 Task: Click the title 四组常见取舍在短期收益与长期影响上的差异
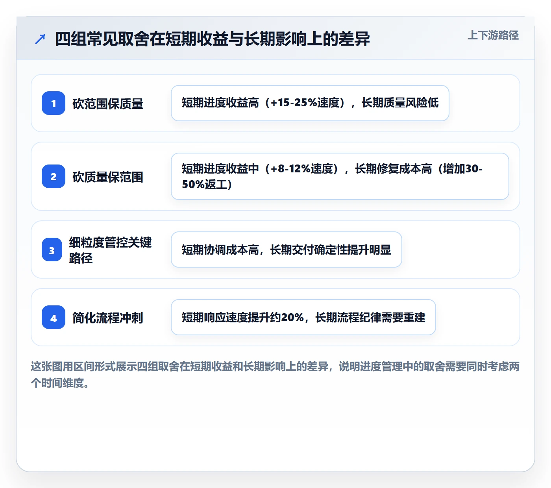click(x=213, y=39)
